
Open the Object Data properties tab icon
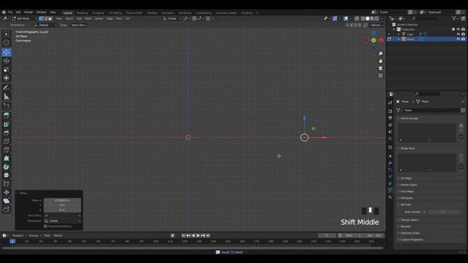coord(390,190)
